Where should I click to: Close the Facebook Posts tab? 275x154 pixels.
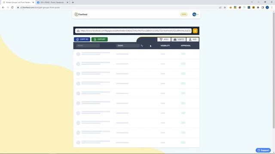point(67,3)
